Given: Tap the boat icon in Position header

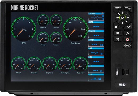Looking at the screenshot, I should point(102,13).
